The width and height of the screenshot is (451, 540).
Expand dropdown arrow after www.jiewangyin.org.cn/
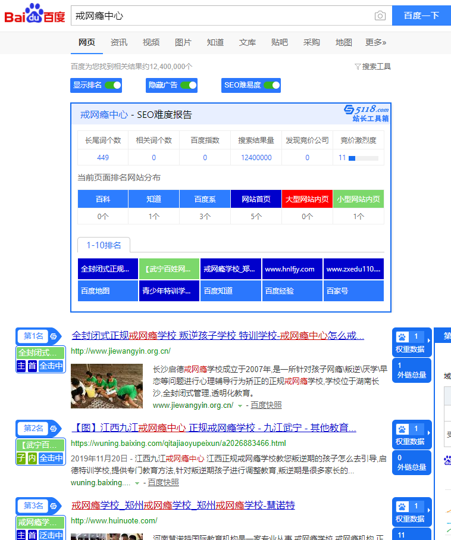[240, 405]
